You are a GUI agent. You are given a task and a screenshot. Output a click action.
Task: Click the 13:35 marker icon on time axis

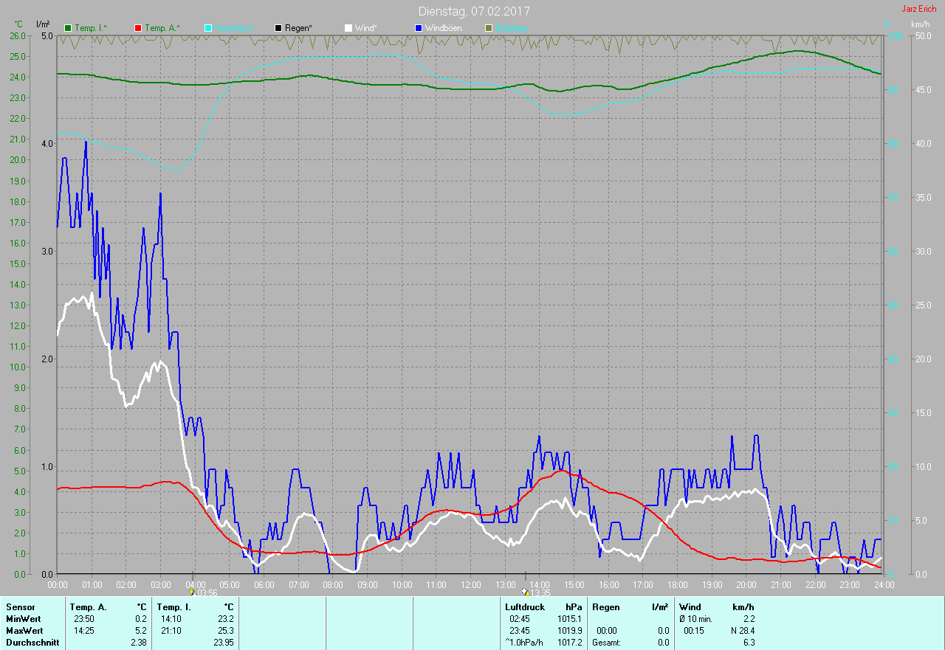click(x=525, y=592)
